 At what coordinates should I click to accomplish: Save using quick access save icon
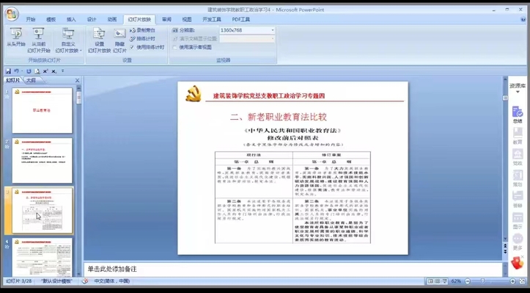point(9,71)
